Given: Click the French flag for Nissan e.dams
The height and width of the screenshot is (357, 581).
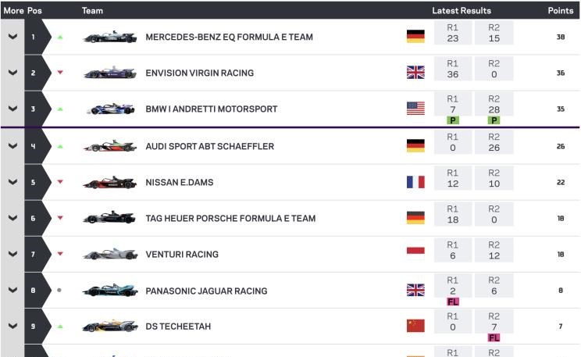Looking at the screenshot, I should point(415,182).
